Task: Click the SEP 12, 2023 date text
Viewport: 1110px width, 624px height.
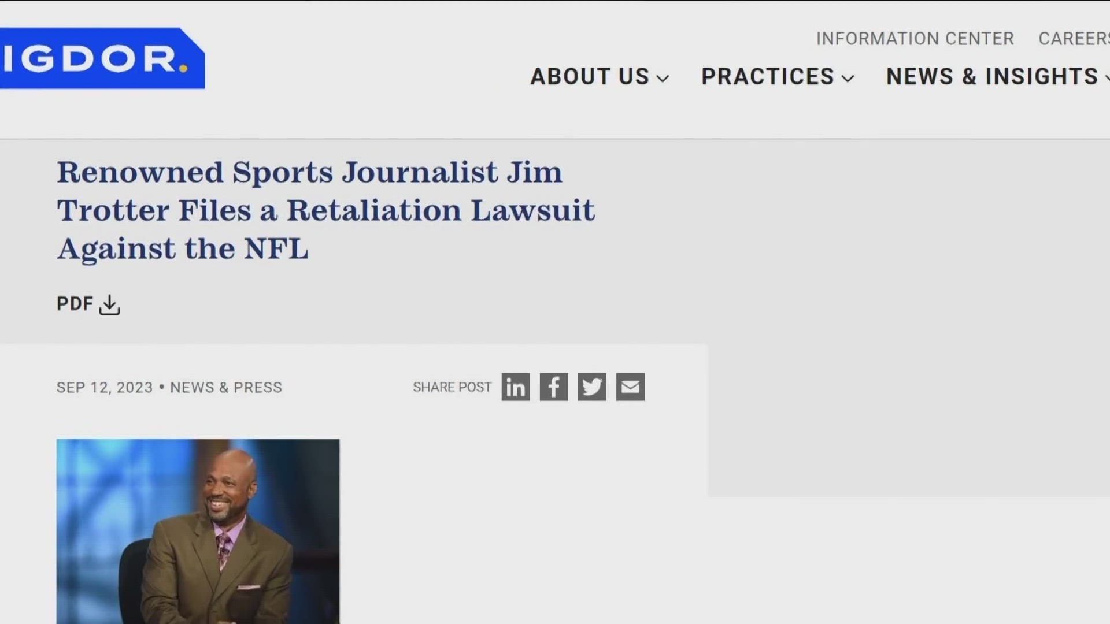Action: pos(105,388)
